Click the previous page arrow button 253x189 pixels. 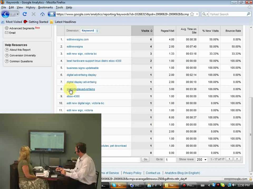(229, 159)
